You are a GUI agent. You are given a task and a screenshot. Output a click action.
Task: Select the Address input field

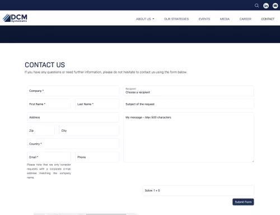point(73,117)
